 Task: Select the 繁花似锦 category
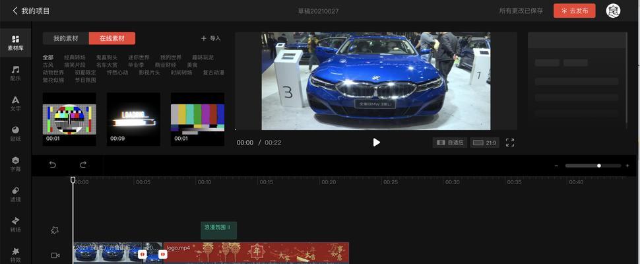pyautogui.click(x=53, y=81)
